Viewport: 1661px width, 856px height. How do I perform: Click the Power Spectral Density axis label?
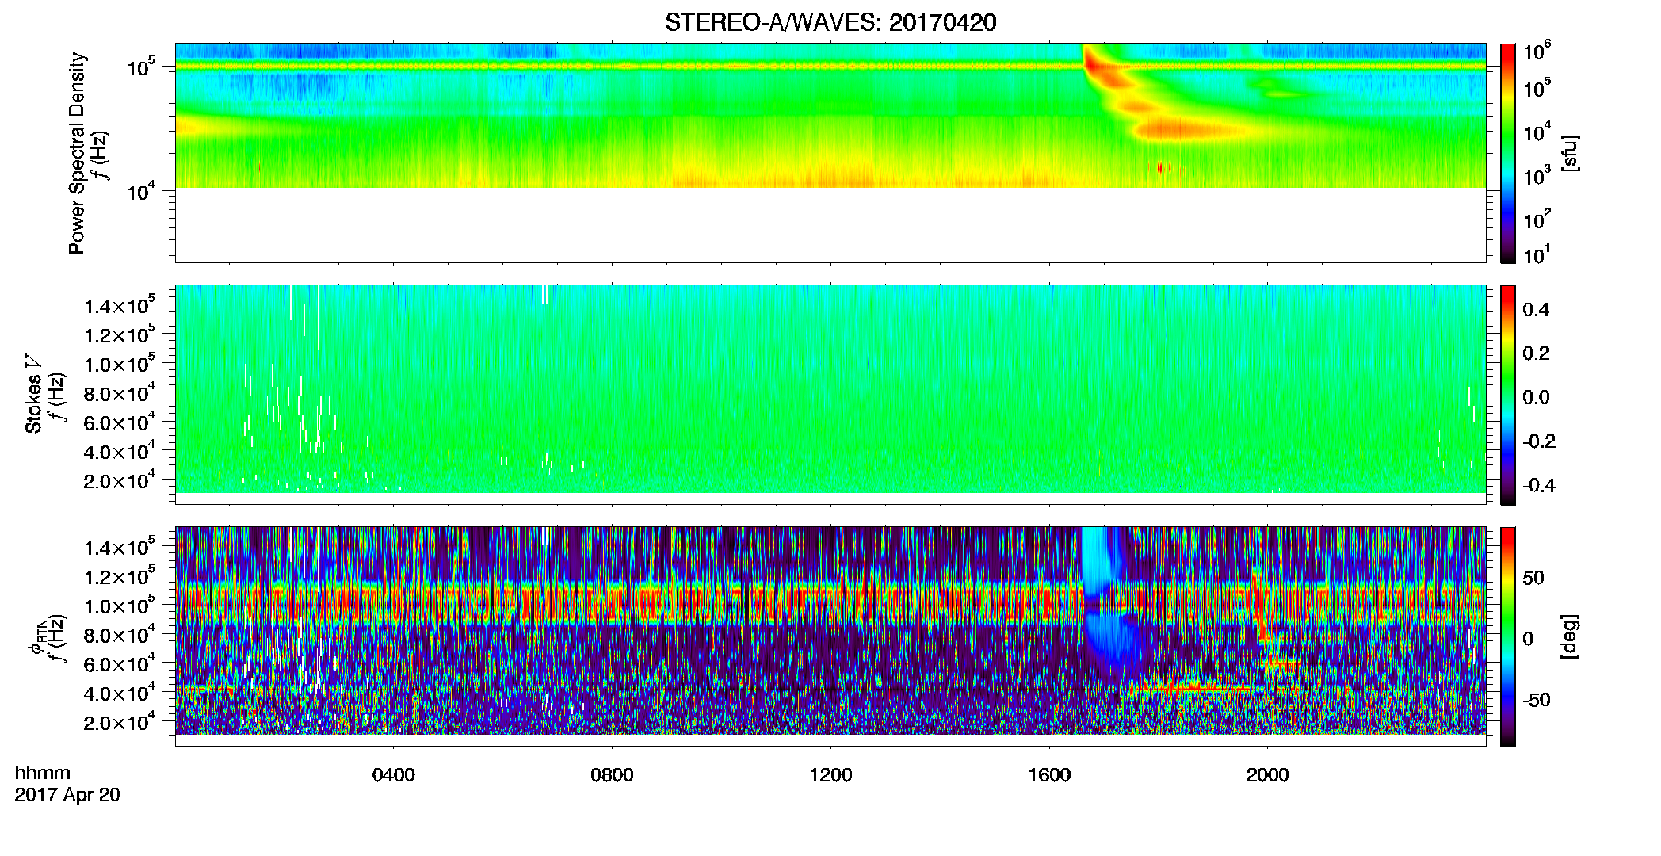[x=77, y=153]
